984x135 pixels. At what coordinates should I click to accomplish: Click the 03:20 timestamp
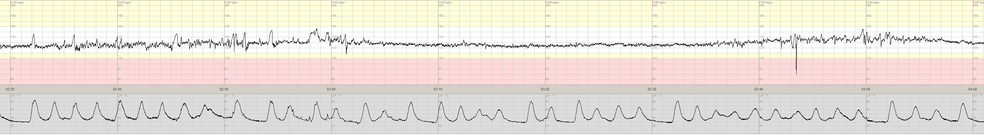(545, 89)
